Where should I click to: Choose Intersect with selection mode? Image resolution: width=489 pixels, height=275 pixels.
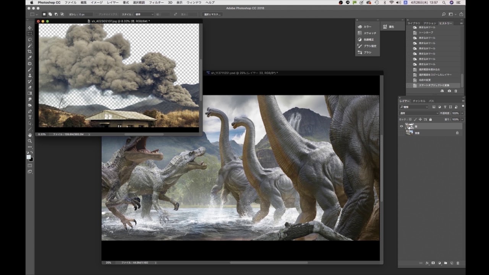(62, 15)
